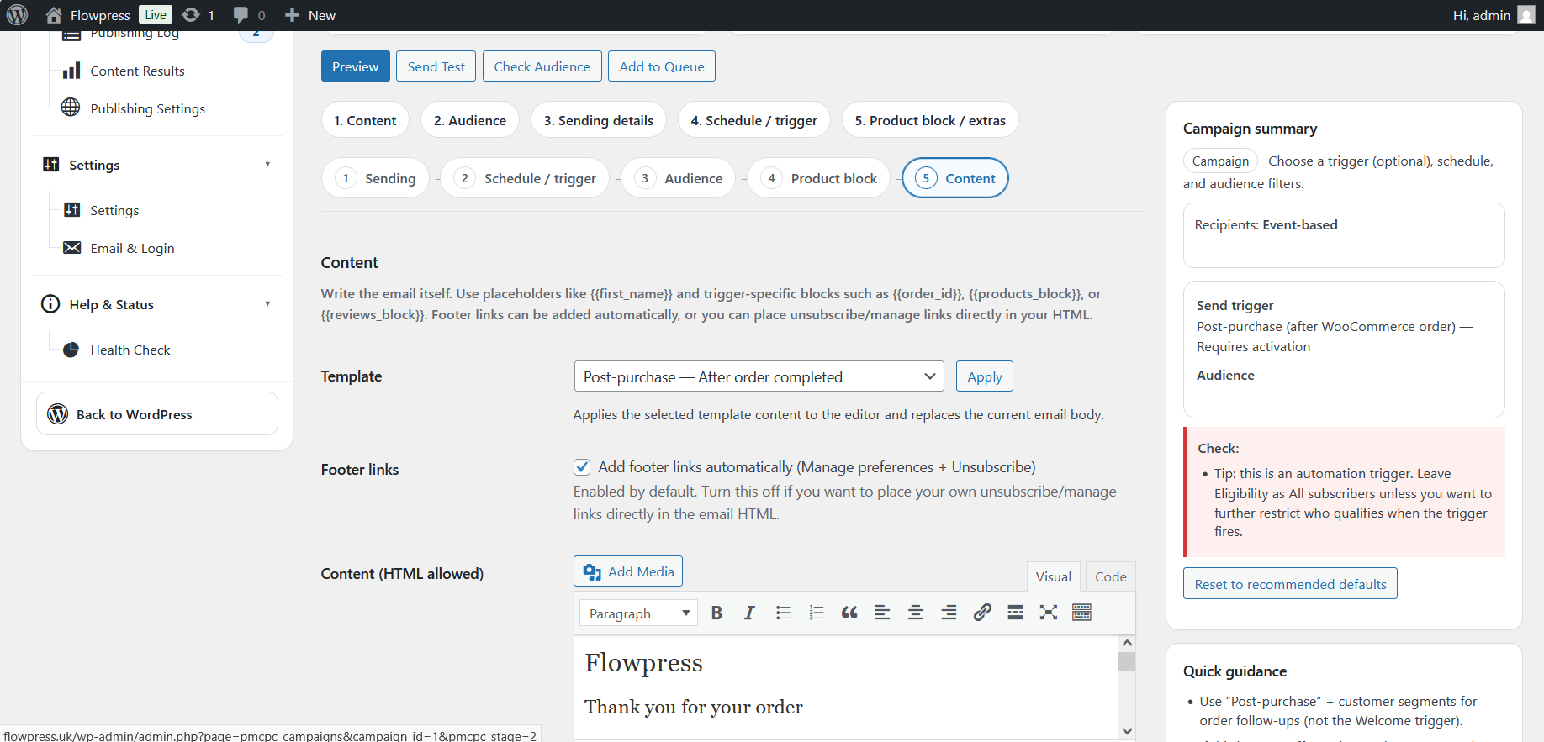Screen dimensions: 1544x742
Task: Go to step 1 Sending
Action: 375,178
